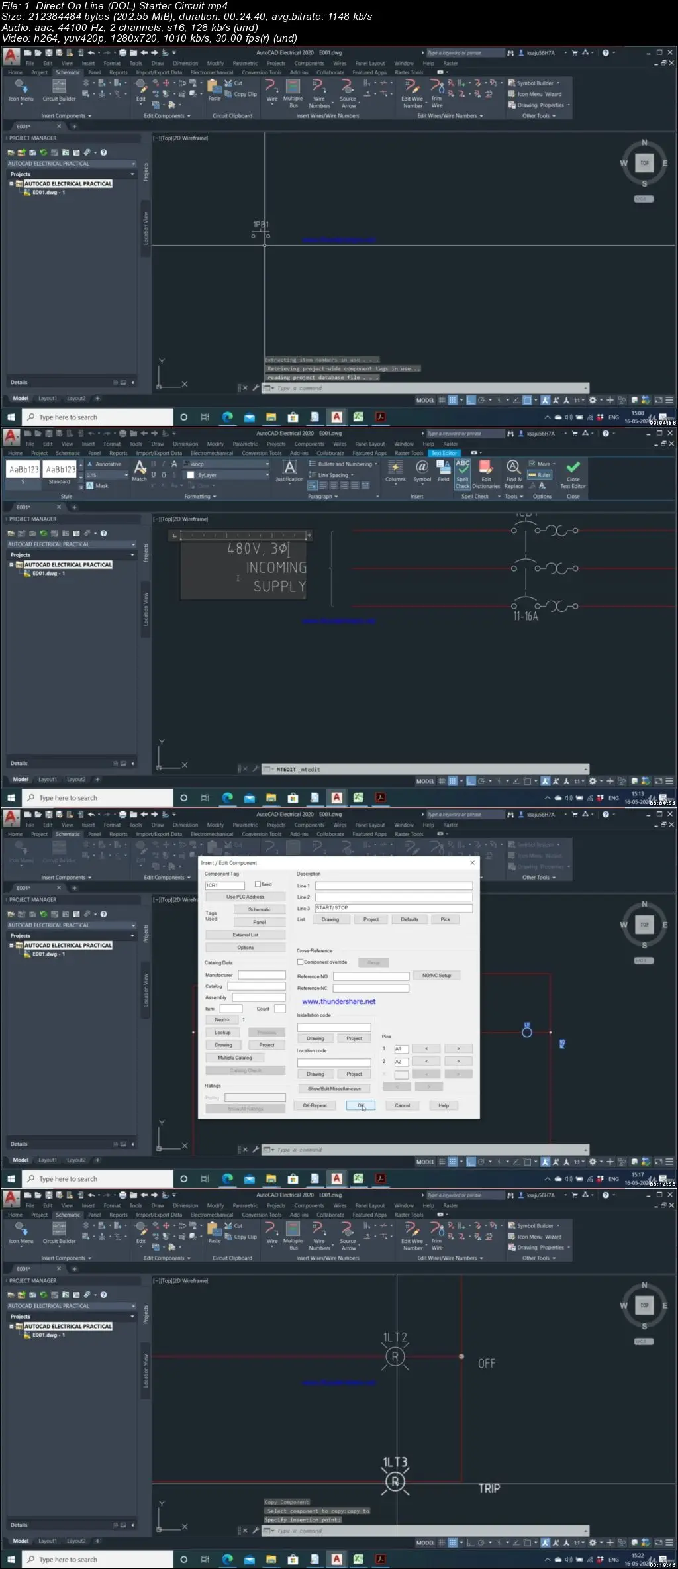Click the Lookup button under Catalog Data
678x1569 pixels.
pyautogui.click(x=222, y=1032)
